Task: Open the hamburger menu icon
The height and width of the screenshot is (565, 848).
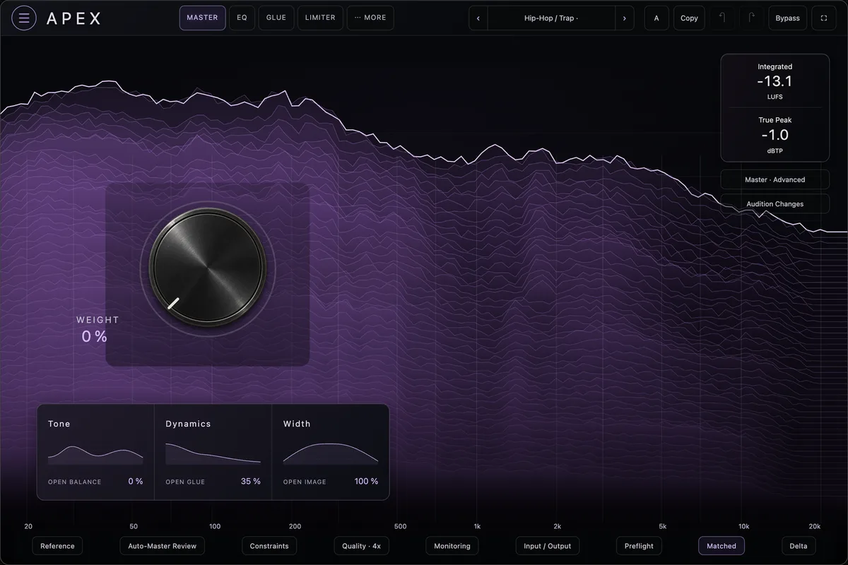Action: [x=24, y=18]
